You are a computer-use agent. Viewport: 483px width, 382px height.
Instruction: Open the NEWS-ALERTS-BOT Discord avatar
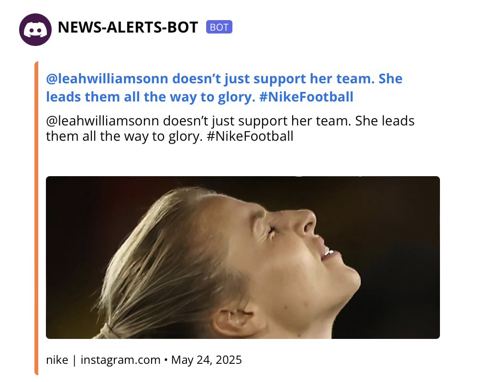pyautogui.click(x=35, y=30)
